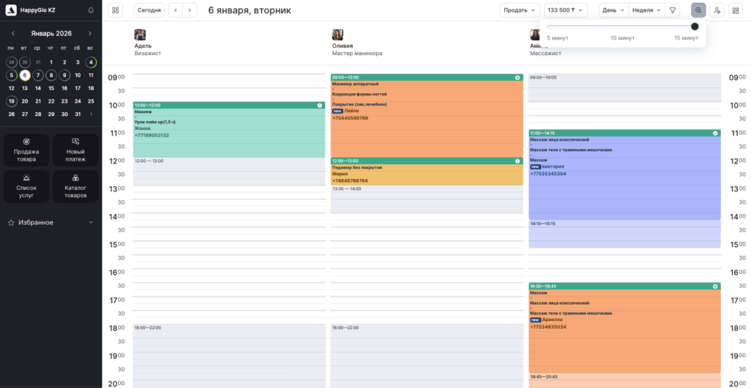Open Каталог товаров tile
The image size is (751, 388).
[x=76, y=186]
